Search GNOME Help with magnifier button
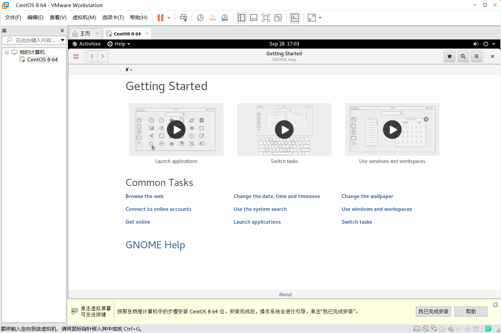 463,56
